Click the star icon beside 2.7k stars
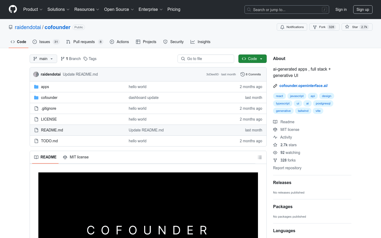The image size is (381, 238). click(275, 145)
